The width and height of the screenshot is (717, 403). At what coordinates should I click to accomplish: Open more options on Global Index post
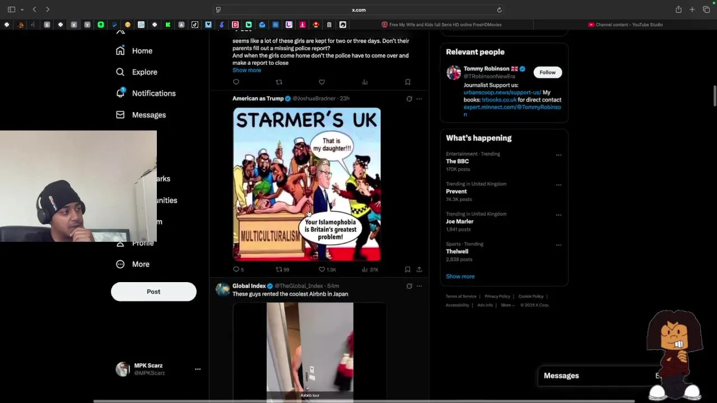point(419,286)
